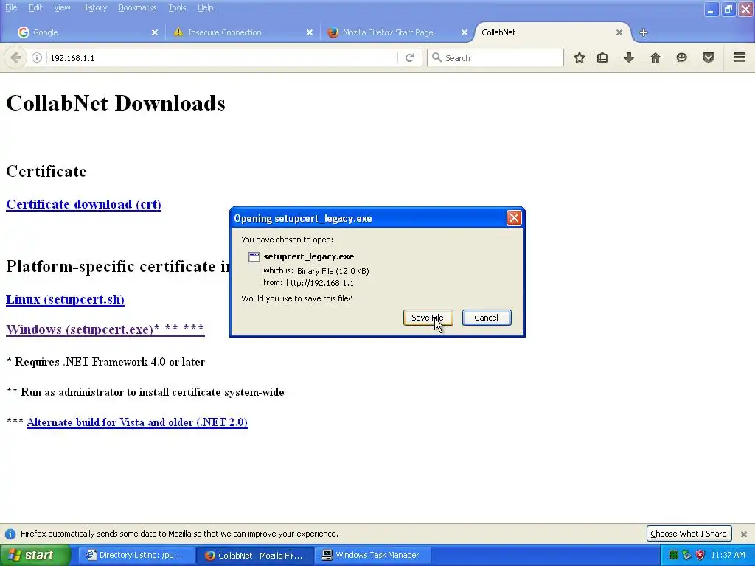Switch to CollabNet - Mozilla Firefox taskbar item

pos(254,555)
